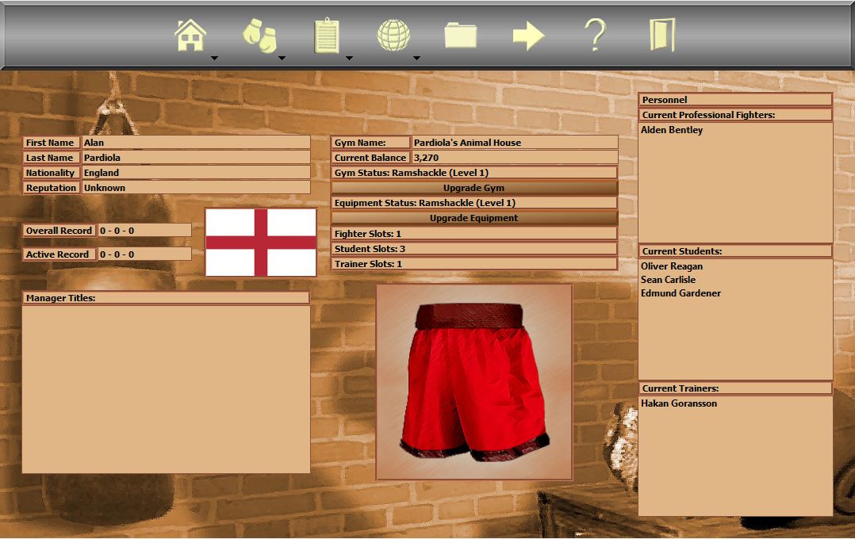
Task: Click the Current Students header
Action: click(x=735, y=251)
